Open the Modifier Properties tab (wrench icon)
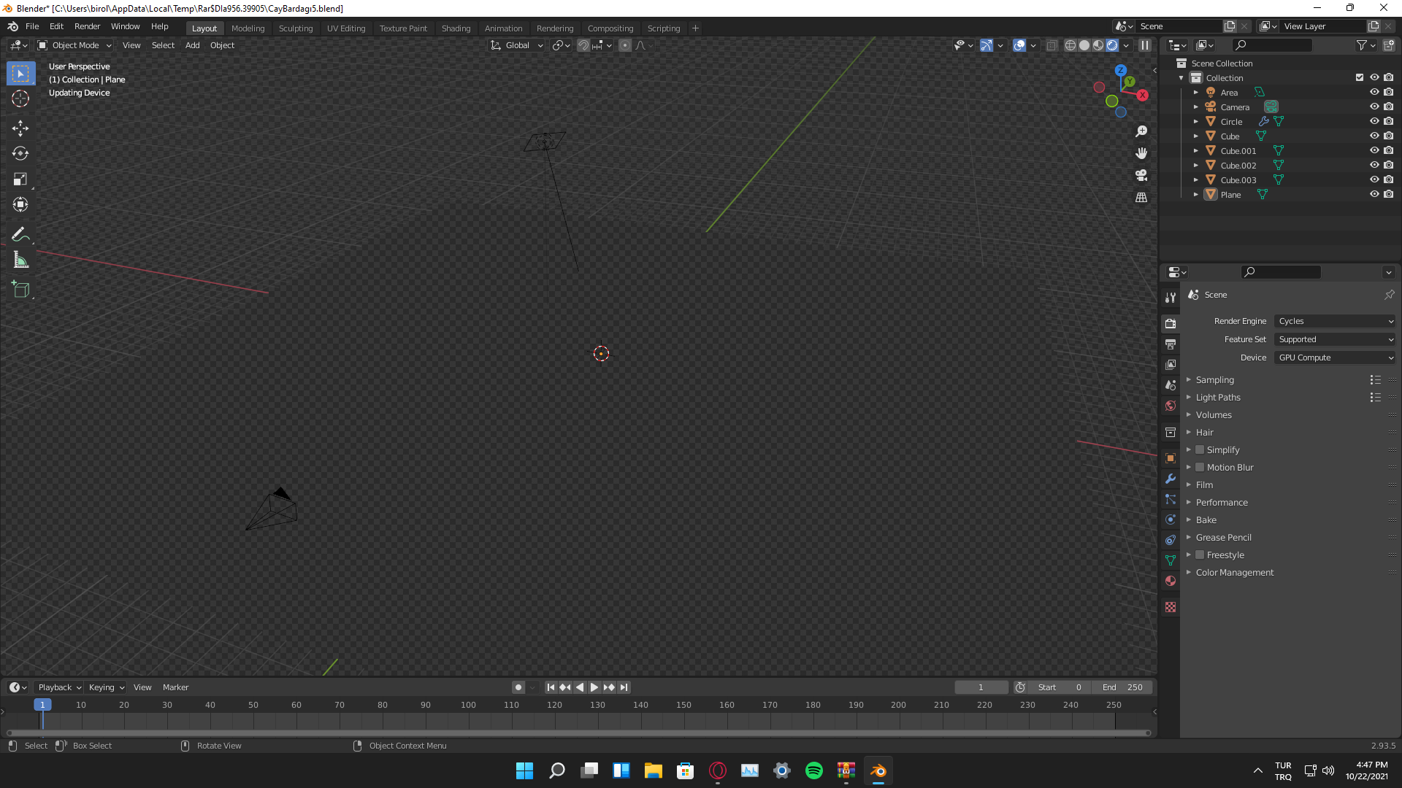The image size is (1402, 788). (x=1170, y=479)
